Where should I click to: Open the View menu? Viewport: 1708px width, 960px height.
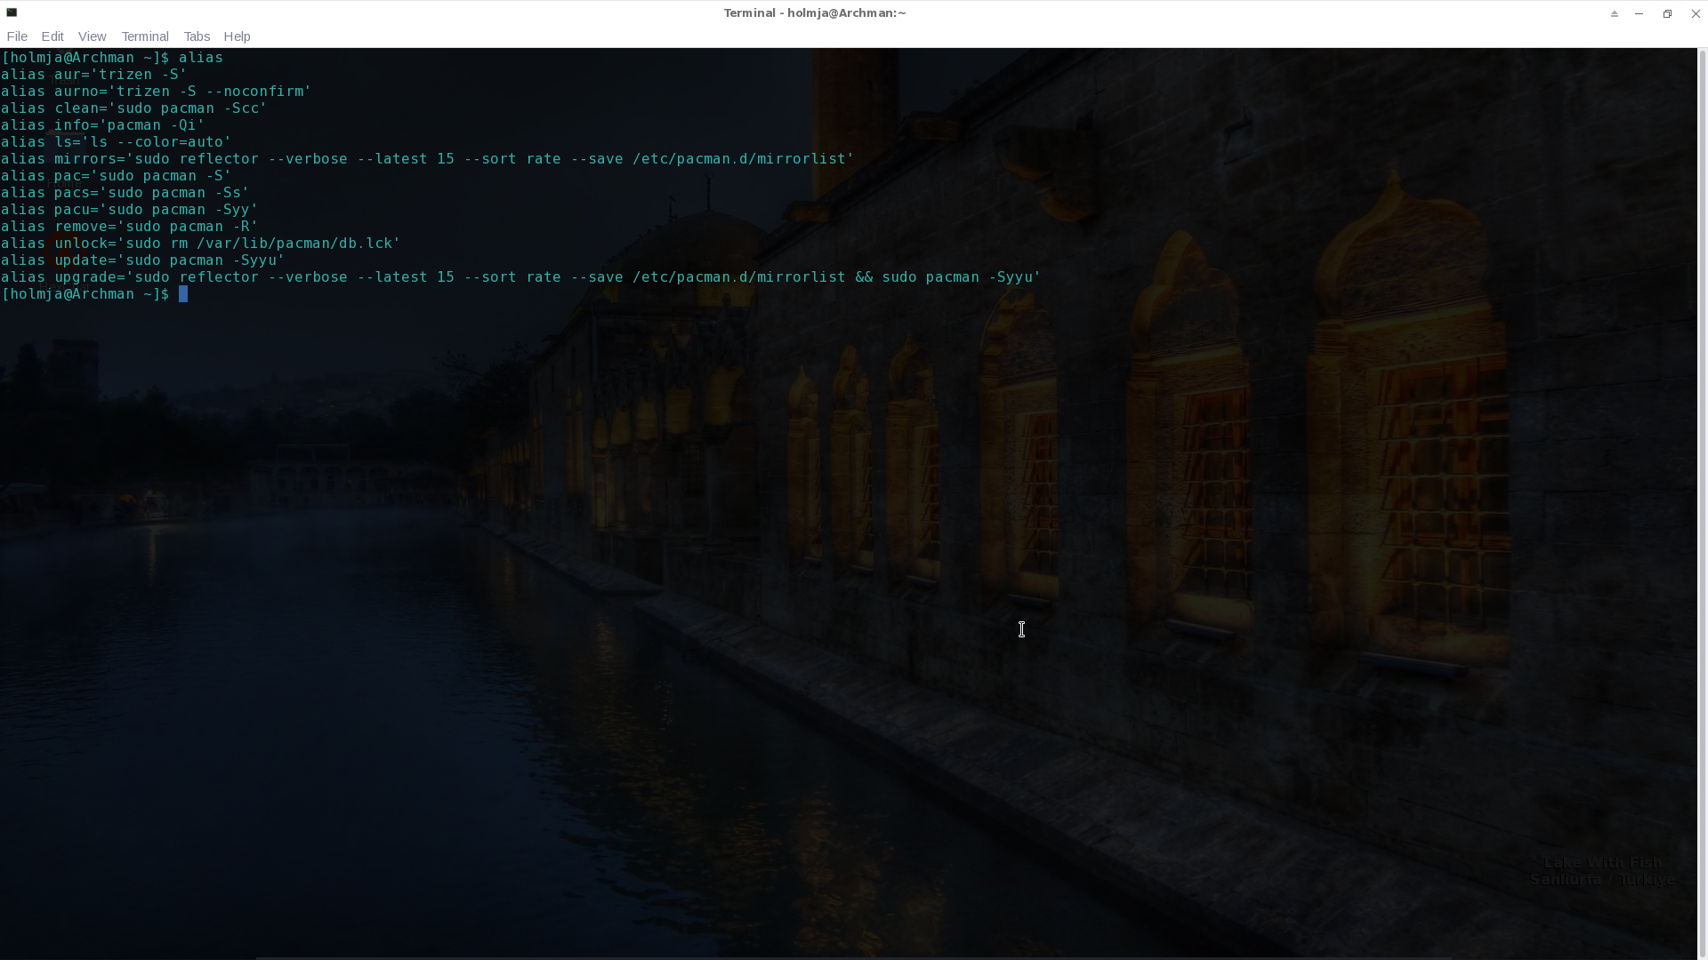tap(92, 36)
